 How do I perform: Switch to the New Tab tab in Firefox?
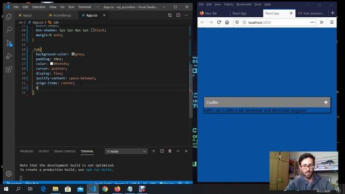(211, 13)
